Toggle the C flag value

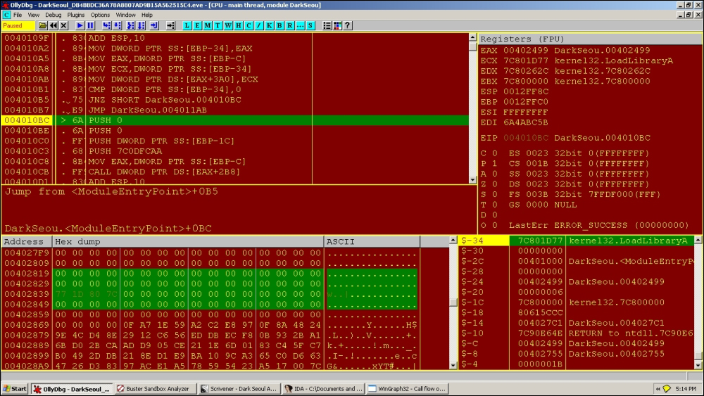494,153
